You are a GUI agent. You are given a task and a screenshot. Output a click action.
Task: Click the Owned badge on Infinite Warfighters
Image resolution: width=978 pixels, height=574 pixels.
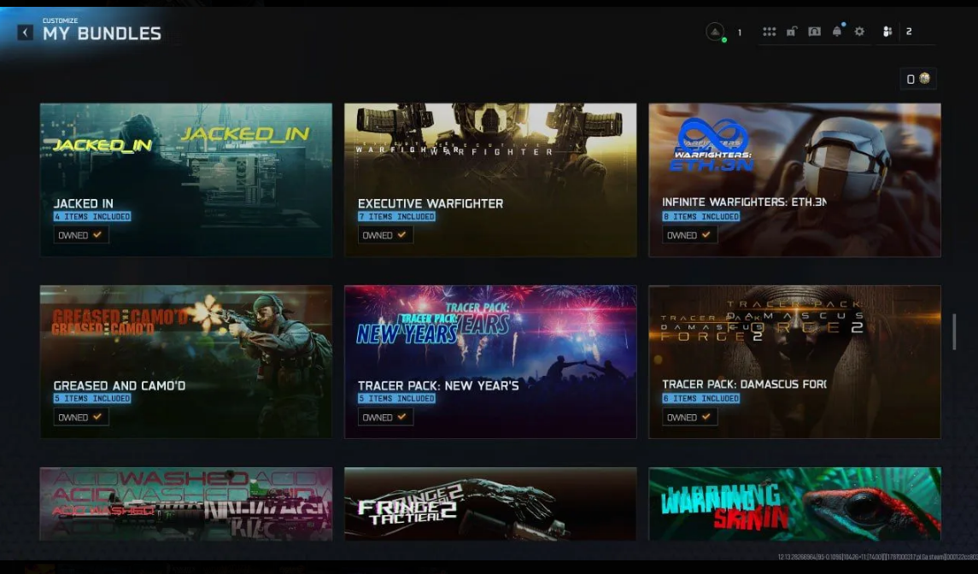point(690,235)
